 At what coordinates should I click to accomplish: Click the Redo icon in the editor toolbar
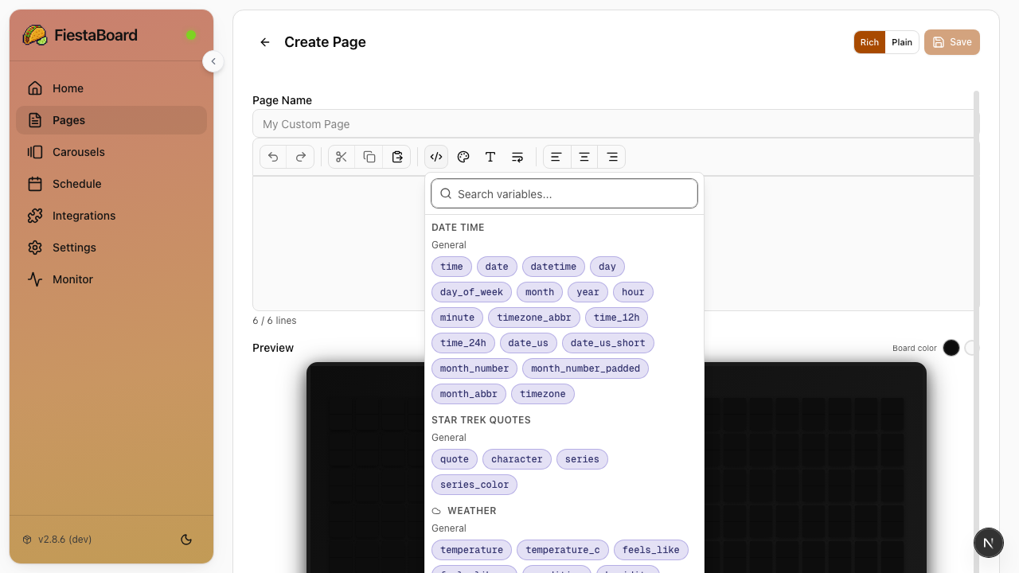pos(300,157)
